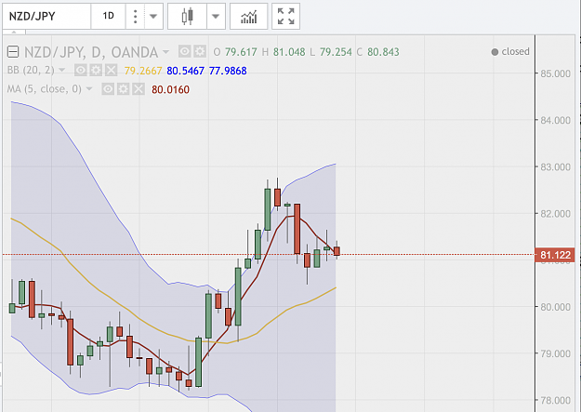Remove the MA (5, close, 0) indicator with X
The image size is (581, 412).
(x=139, y=89)
